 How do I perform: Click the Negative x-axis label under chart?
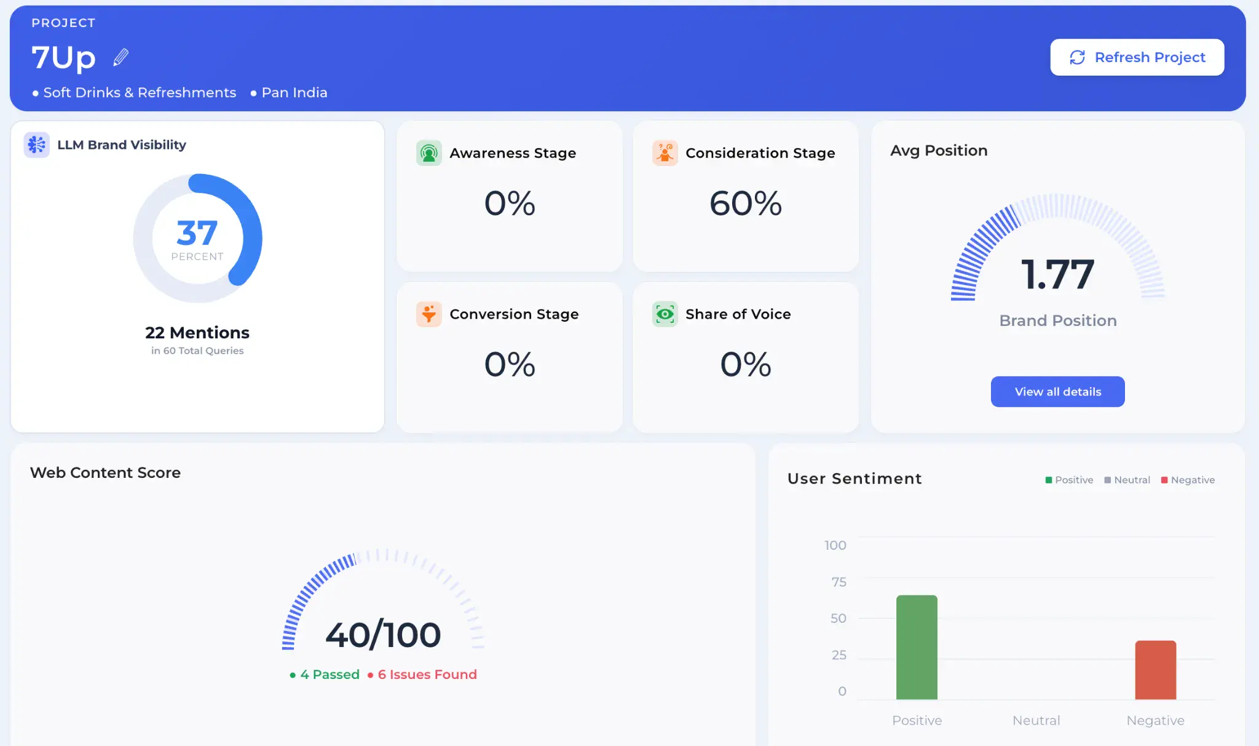click(1155, 720)
